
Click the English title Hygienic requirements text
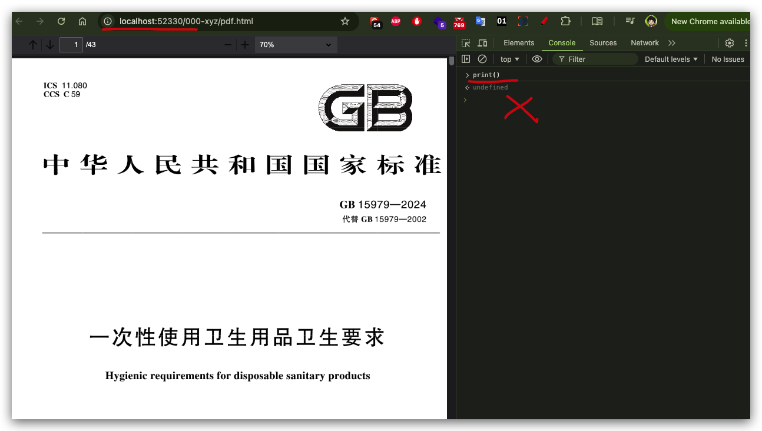238,376
